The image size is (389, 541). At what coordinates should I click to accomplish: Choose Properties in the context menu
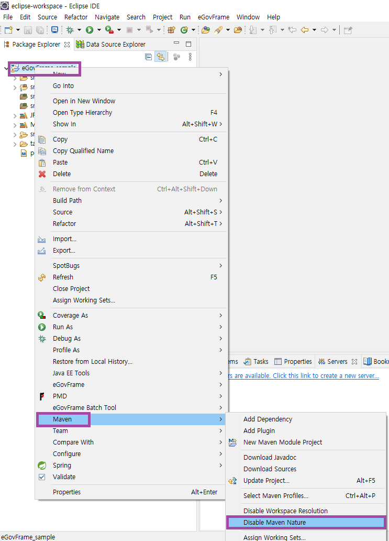tap(131, 492)
